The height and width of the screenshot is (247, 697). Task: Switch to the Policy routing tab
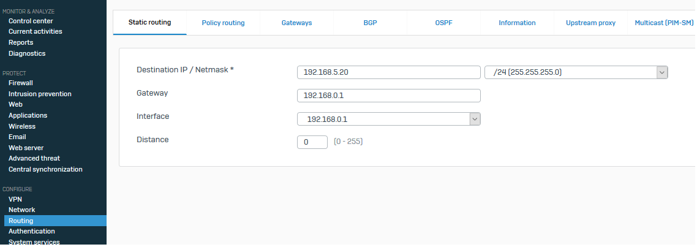223,23
